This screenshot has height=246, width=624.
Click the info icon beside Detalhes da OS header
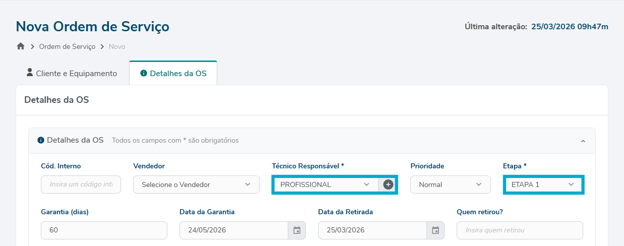click(x=41, y=140)
